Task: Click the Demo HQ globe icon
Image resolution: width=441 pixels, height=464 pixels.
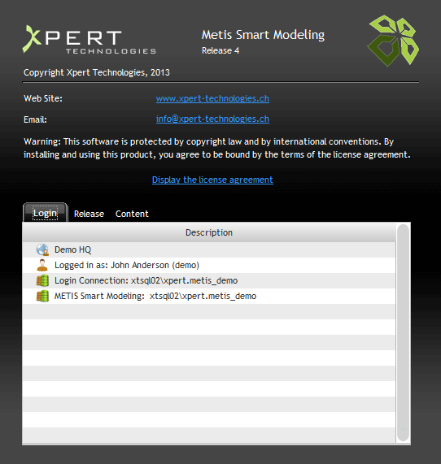Action: pyautogui.click(x=42, y=249)
